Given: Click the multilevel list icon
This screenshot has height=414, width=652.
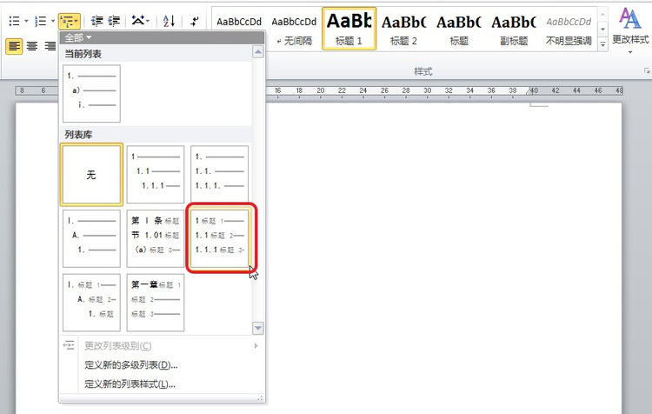Looking at the screenshot, I should tap(67, 21).
